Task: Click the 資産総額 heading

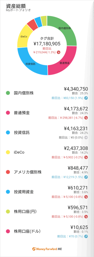Action: pos(14,6)
